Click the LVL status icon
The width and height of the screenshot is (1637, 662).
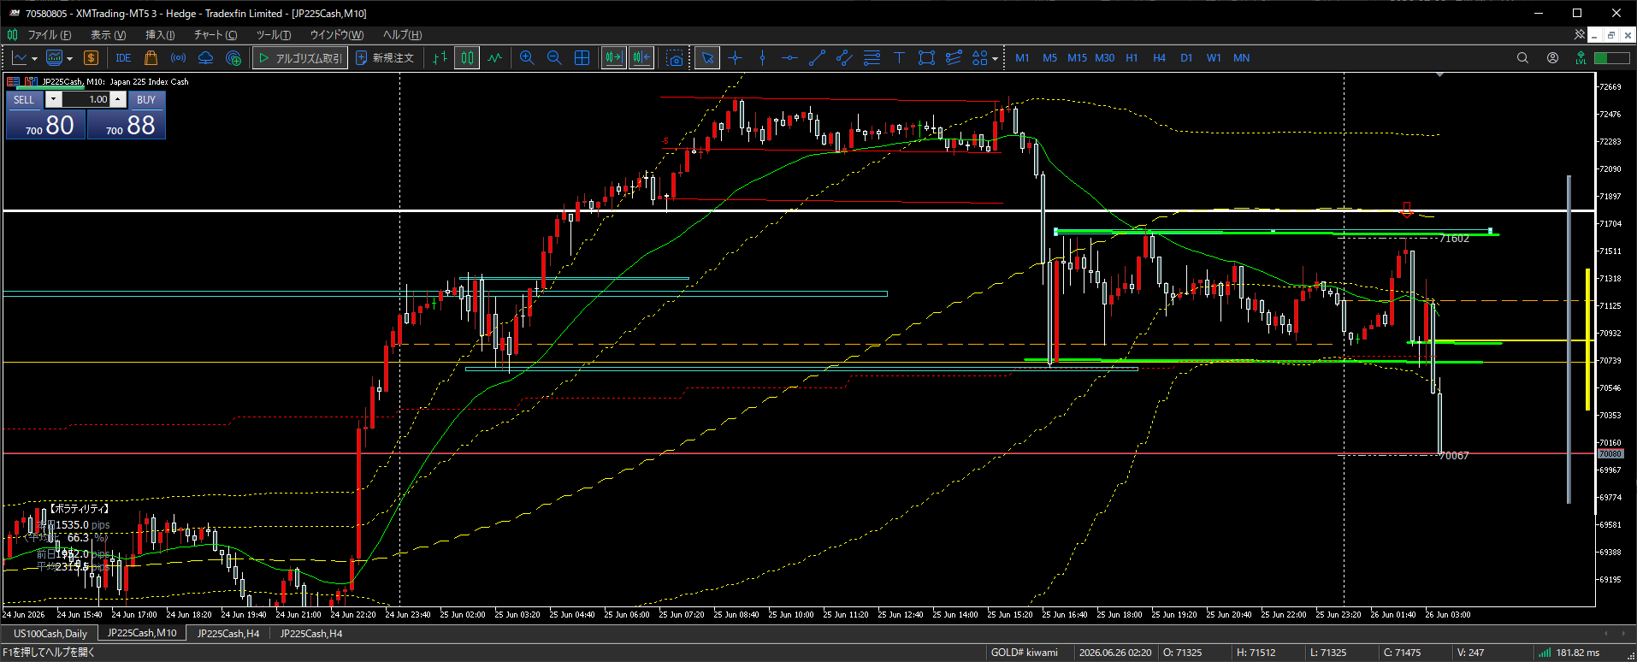(x=1581, y=58)
